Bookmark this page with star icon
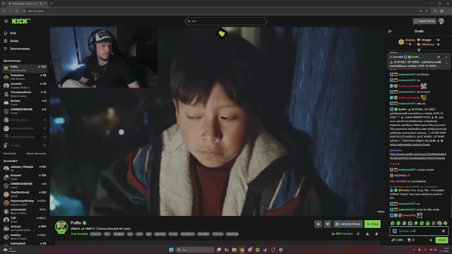Viewport: 452px width, 254px height. pos(427,11)
